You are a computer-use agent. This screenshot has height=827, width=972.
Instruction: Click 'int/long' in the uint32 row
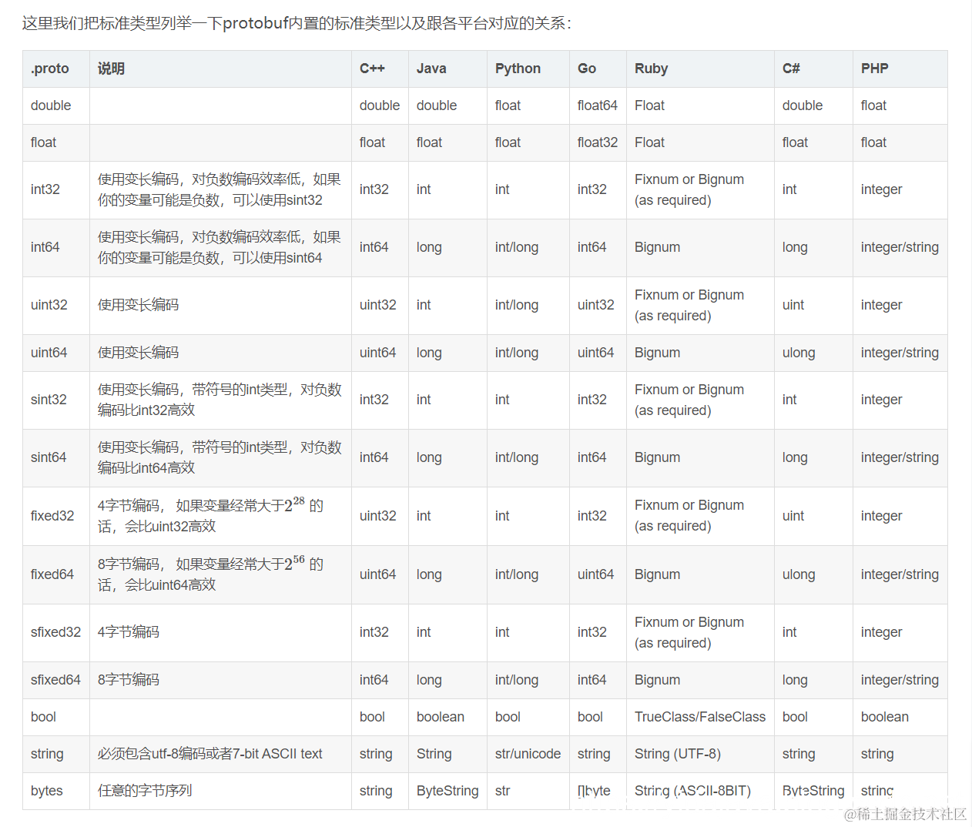coord(517,305)
